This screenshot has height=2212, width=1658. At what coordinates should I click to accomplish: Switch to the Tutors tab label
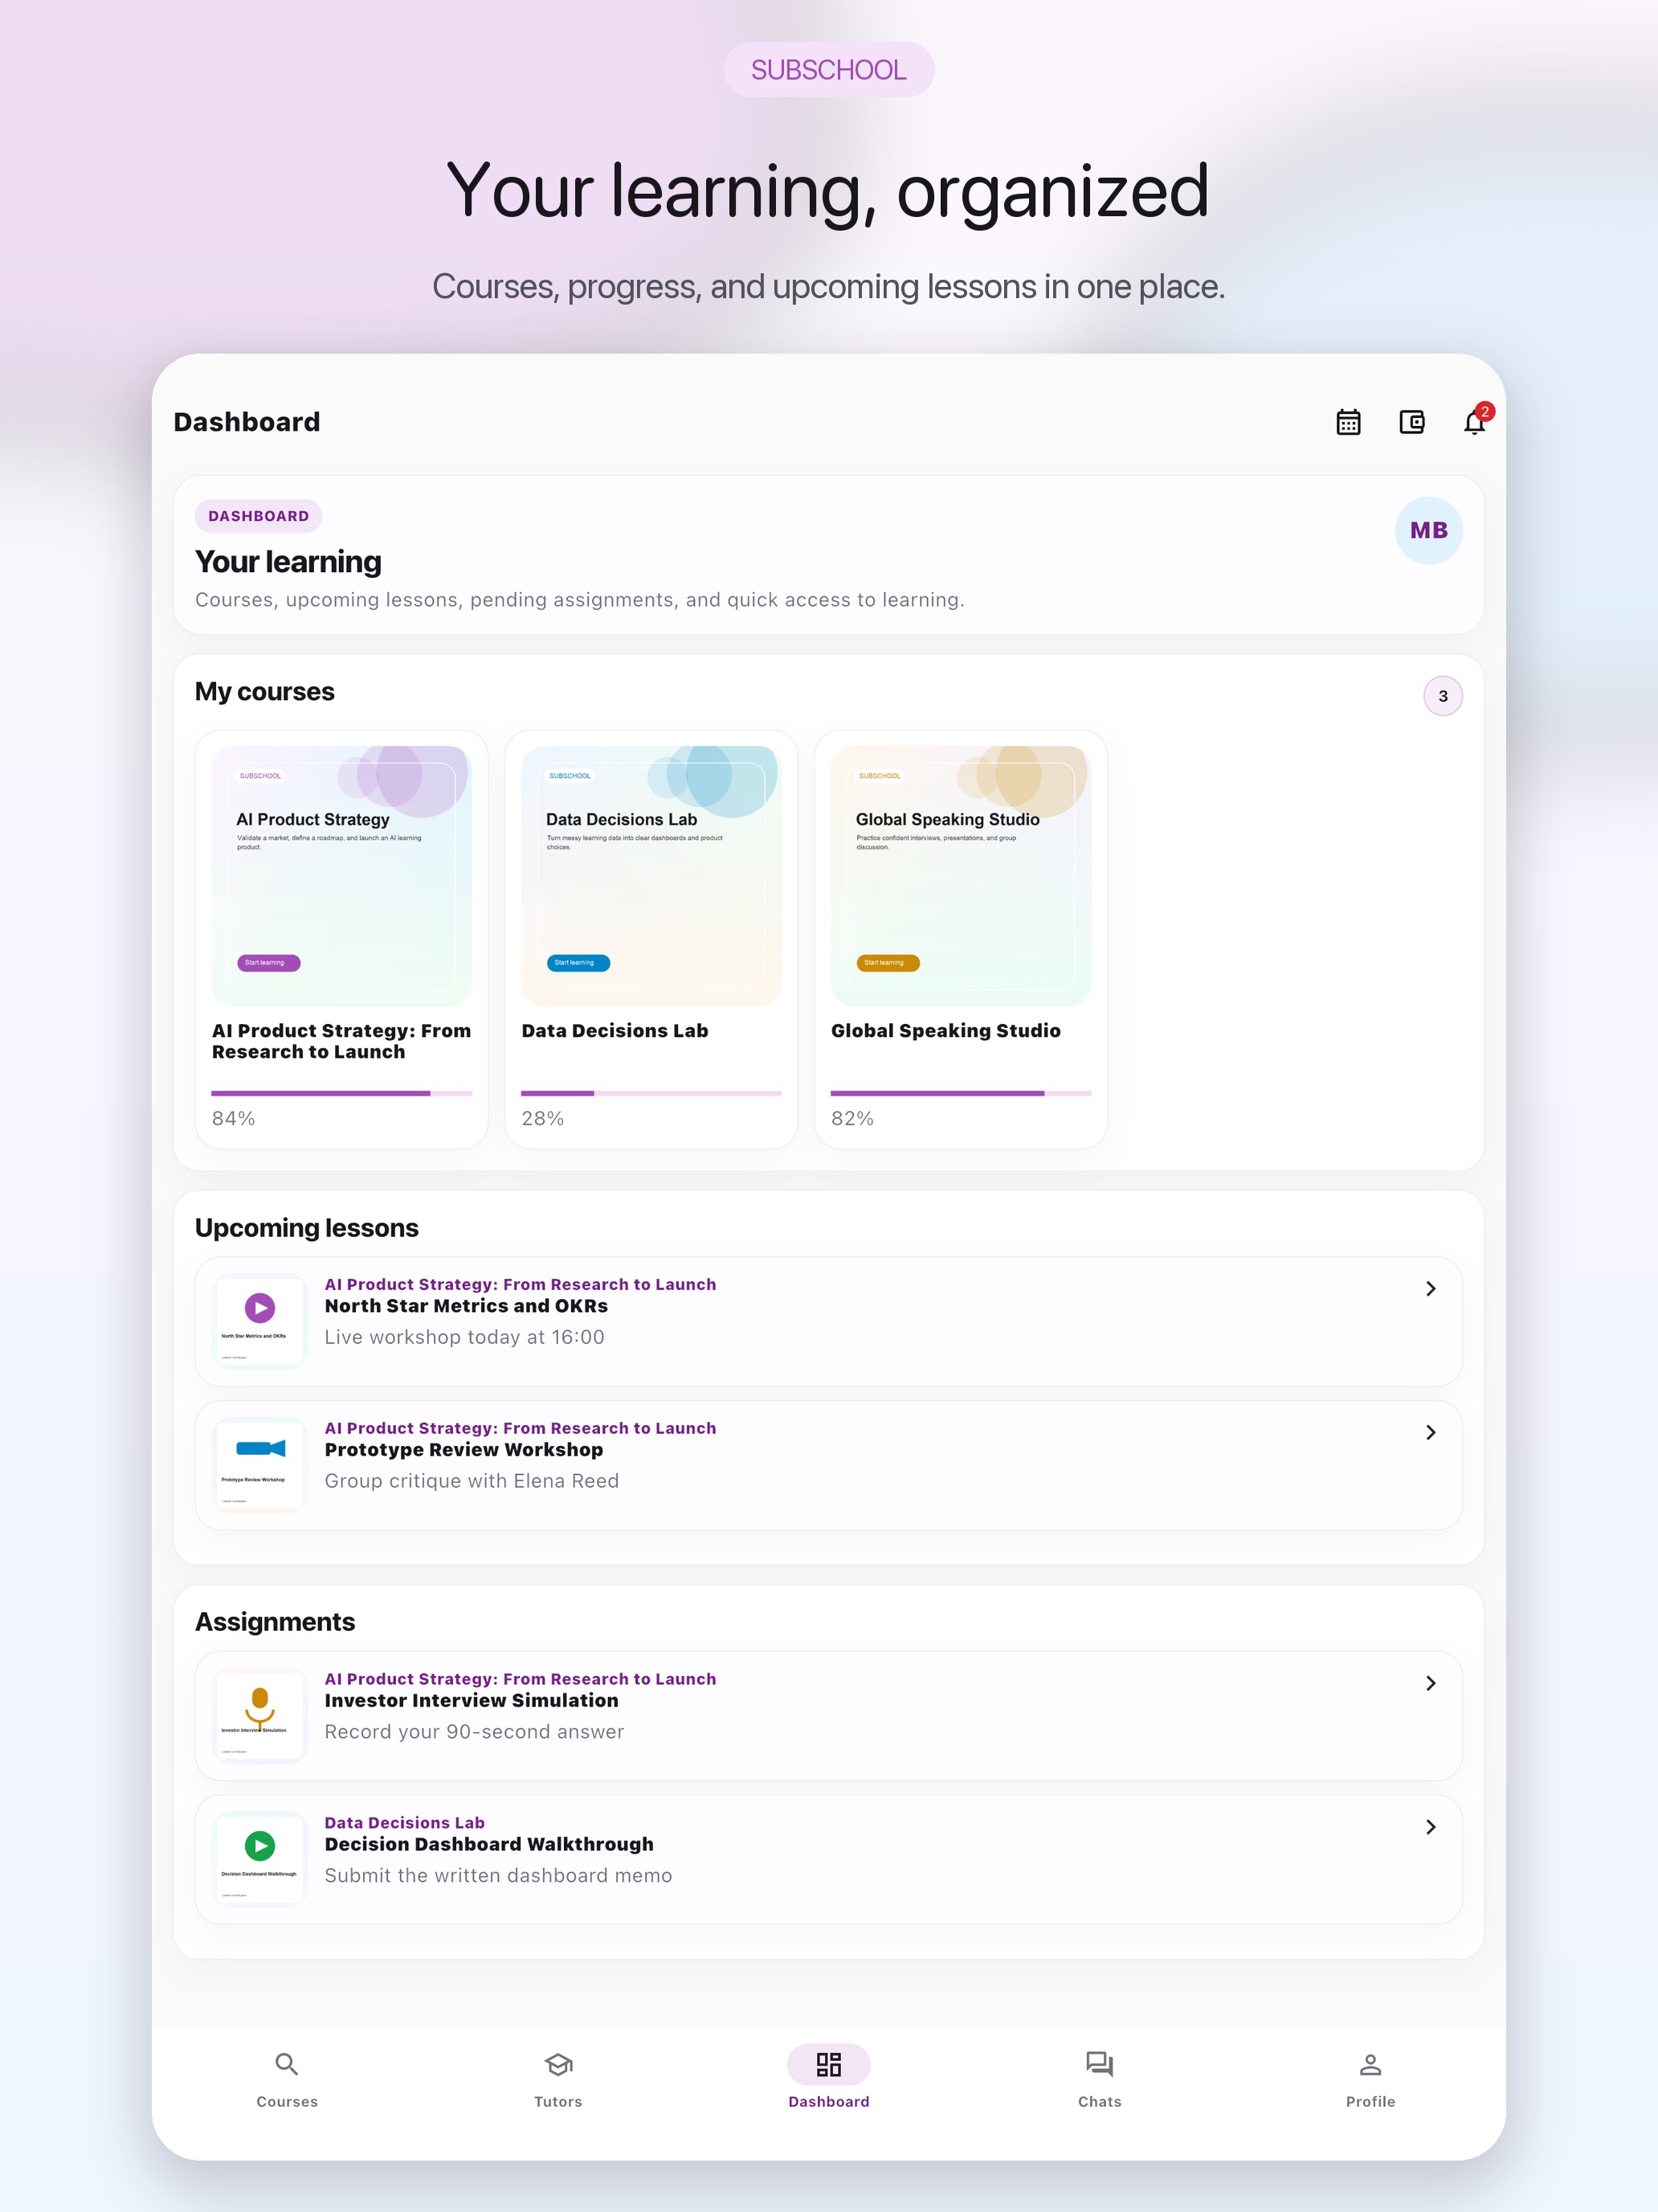[557, 2102]
